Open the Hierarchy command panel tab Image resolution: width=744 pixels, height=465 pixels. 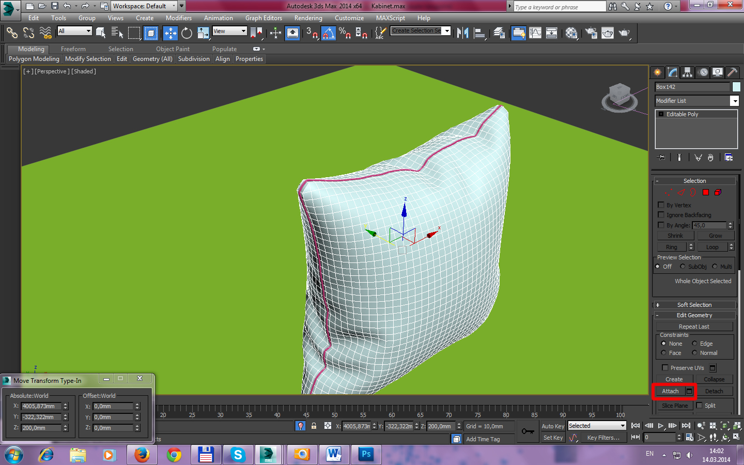click(687, 72)
